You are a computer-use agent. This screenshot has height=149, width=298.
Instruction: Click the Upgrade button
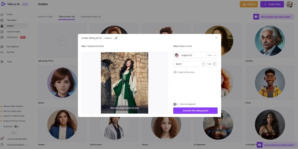click(248, 4)
